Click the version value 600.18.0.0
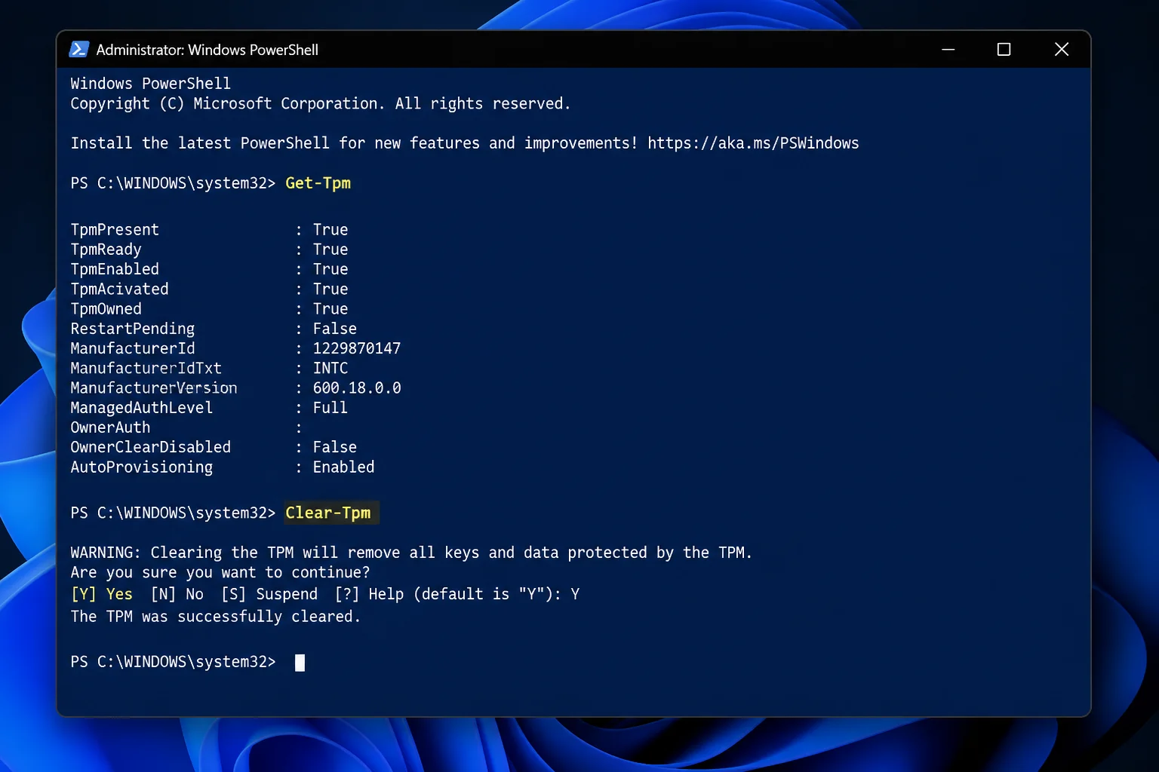Viewport: 1159px width, 772px height. point(357,388)
